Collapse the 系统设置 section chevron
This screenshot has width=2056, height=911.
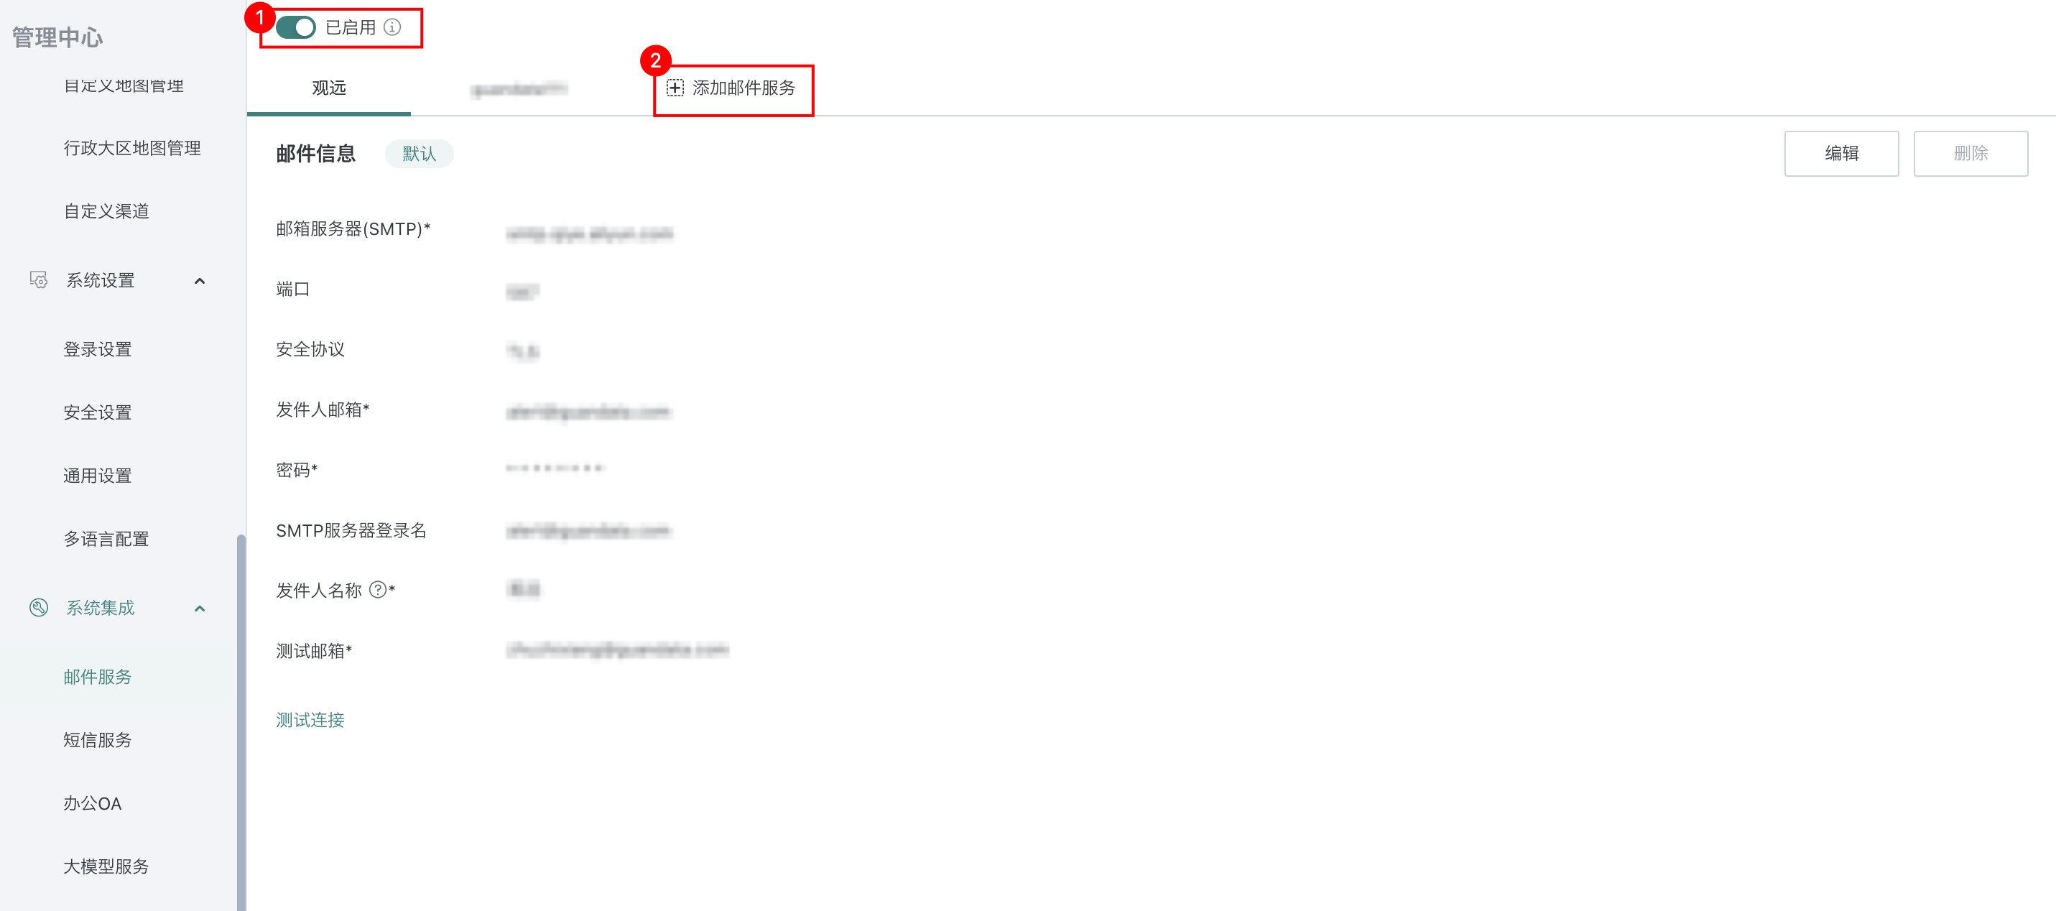(x=200, y=281)
